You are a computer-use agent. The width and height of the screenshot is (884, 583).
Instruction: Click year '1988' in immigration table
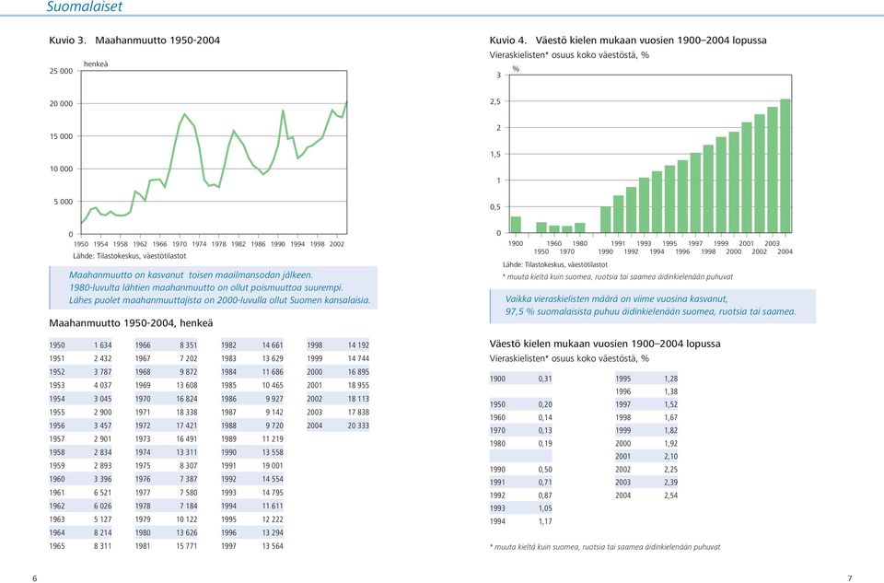tap(228, 426)
